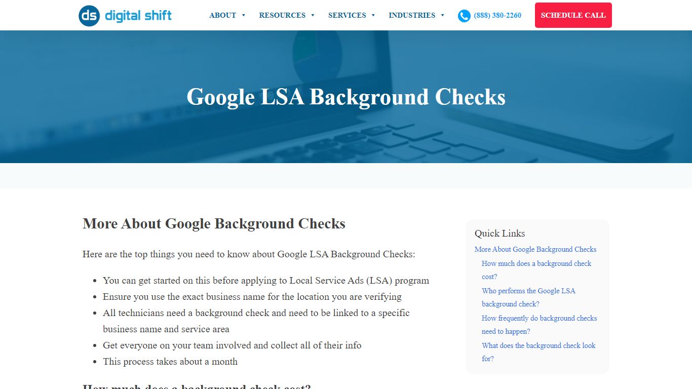Jump to What does the background check look for
The height and width of the screenshot is (389, 692).
point(539,352)
